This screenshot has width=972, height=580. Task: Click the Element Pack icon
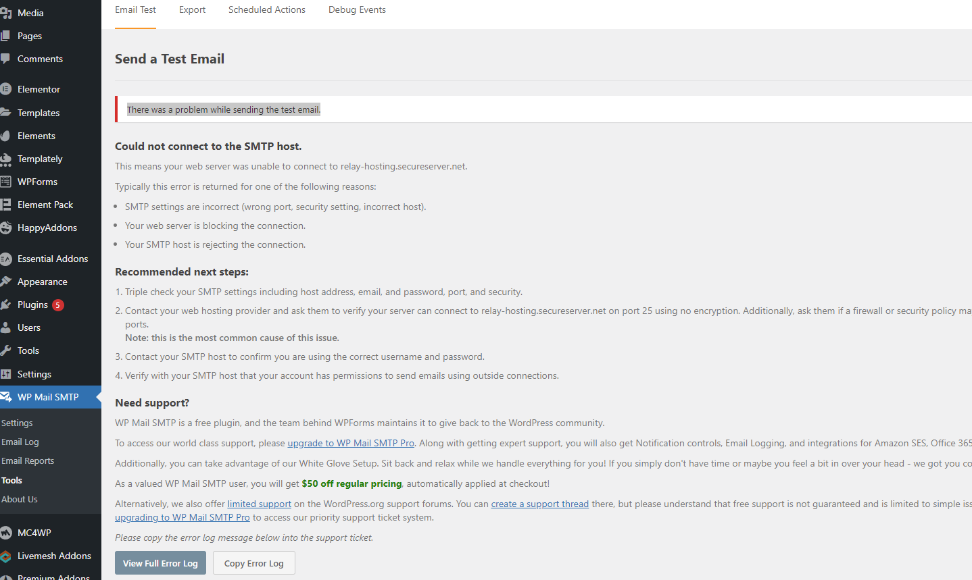[x=5, y=205]
